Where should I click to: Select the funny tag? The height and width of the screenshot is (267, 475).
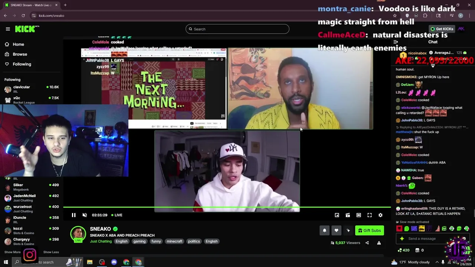[156, 241]
